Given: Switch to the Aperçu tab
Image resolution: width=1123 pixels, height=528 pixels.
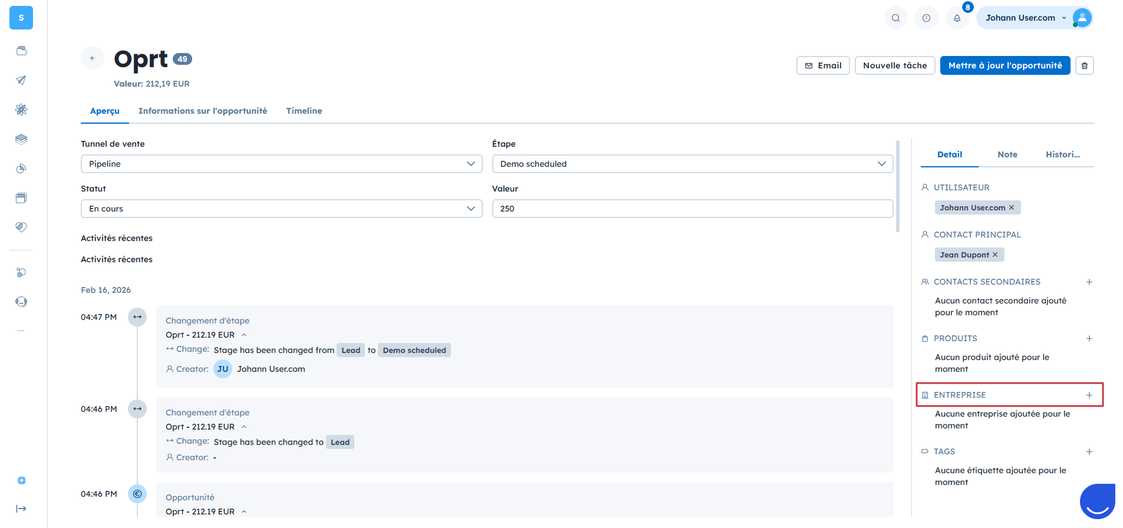Looking at the screenshot, I should (105, 111).
